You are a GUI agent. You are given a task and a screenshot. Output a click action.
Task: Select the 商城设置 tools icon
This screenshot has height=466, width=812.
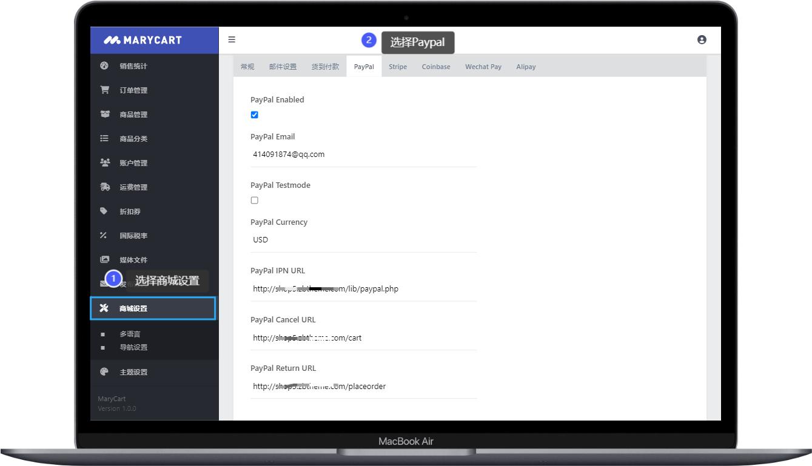click(x=104, y=308)
